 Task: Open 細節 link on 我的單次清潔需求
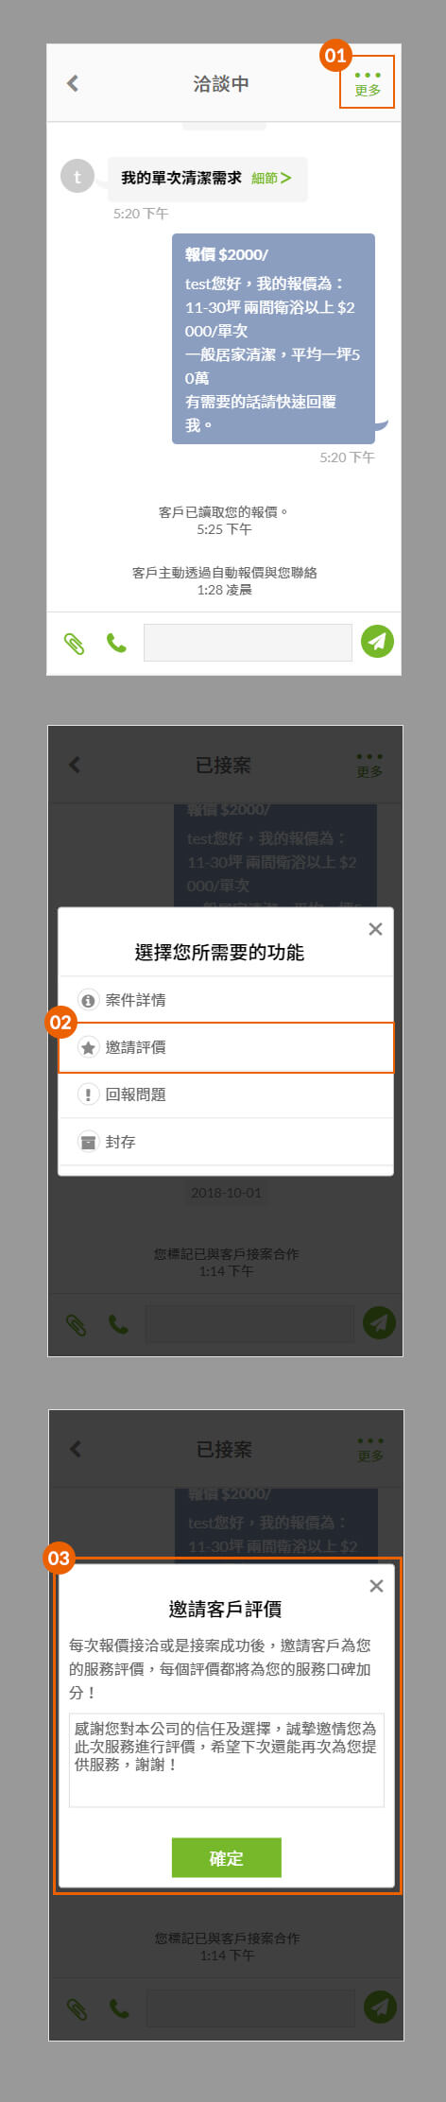tap(271, 178)
